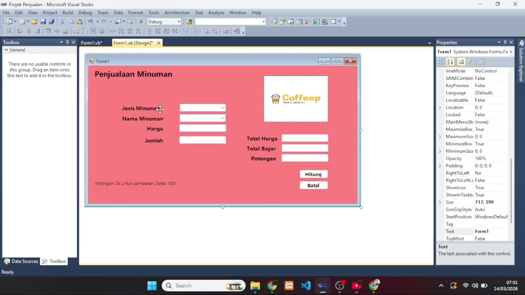Click the Align Tops layout icon
Image resolution: width=525 pixels, height=295 pixels.
pos(48,31)
